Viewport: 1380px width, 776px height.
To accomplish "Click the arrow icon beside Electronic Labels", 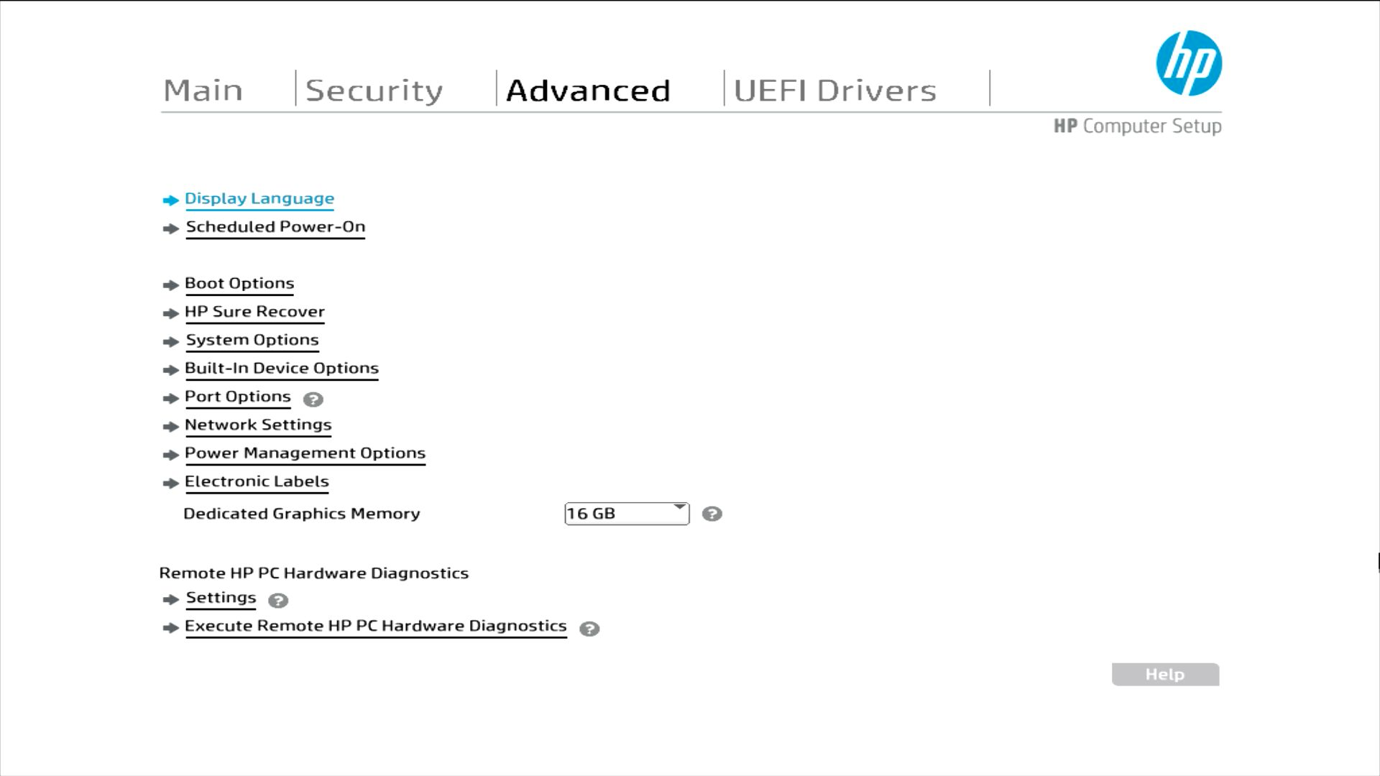I will 170,484.
